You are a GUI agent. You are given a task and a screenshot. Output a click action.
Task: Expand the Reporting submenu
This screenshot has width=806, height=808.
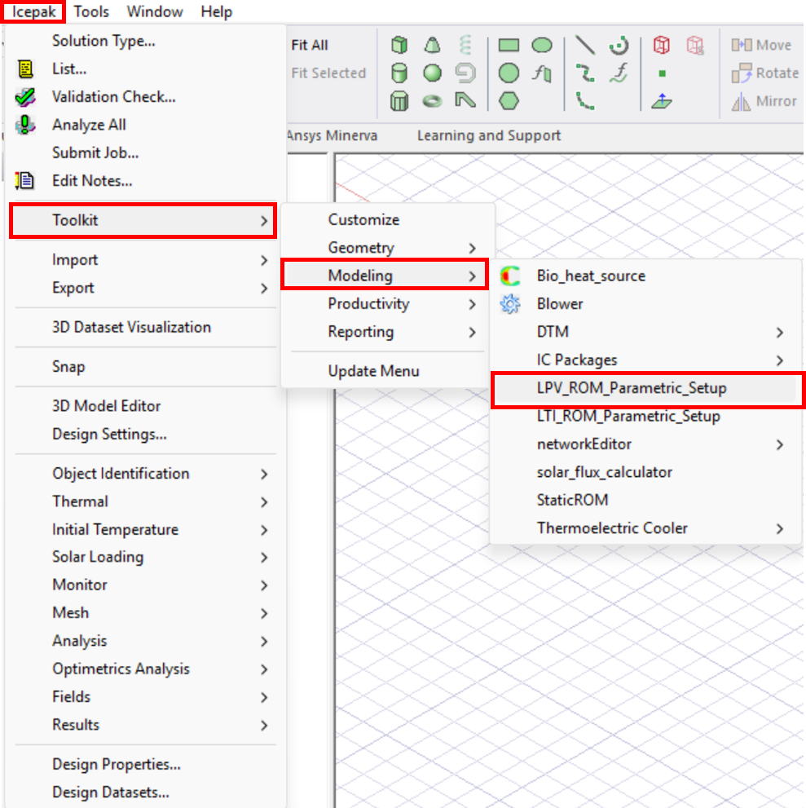(386, 332)
